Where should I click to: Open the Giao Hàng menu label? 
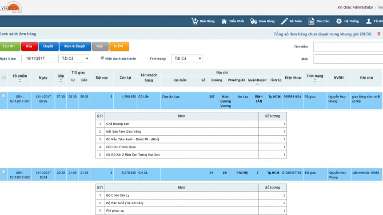coord(266,21)
